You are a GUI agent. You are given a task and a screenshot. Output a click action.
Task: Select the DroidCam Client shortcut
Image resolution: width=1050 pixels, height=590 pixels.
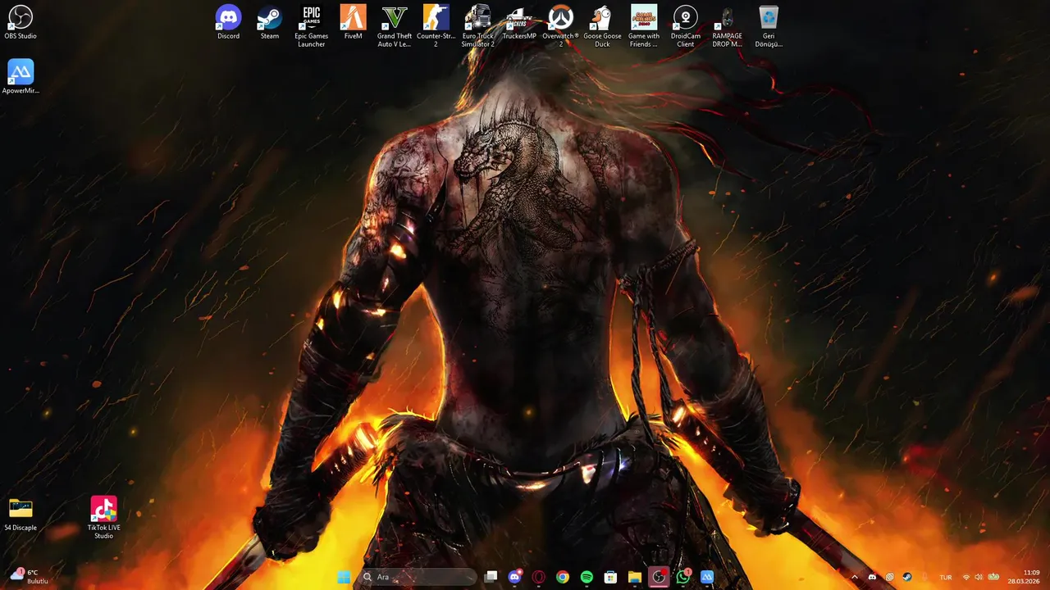686,26
